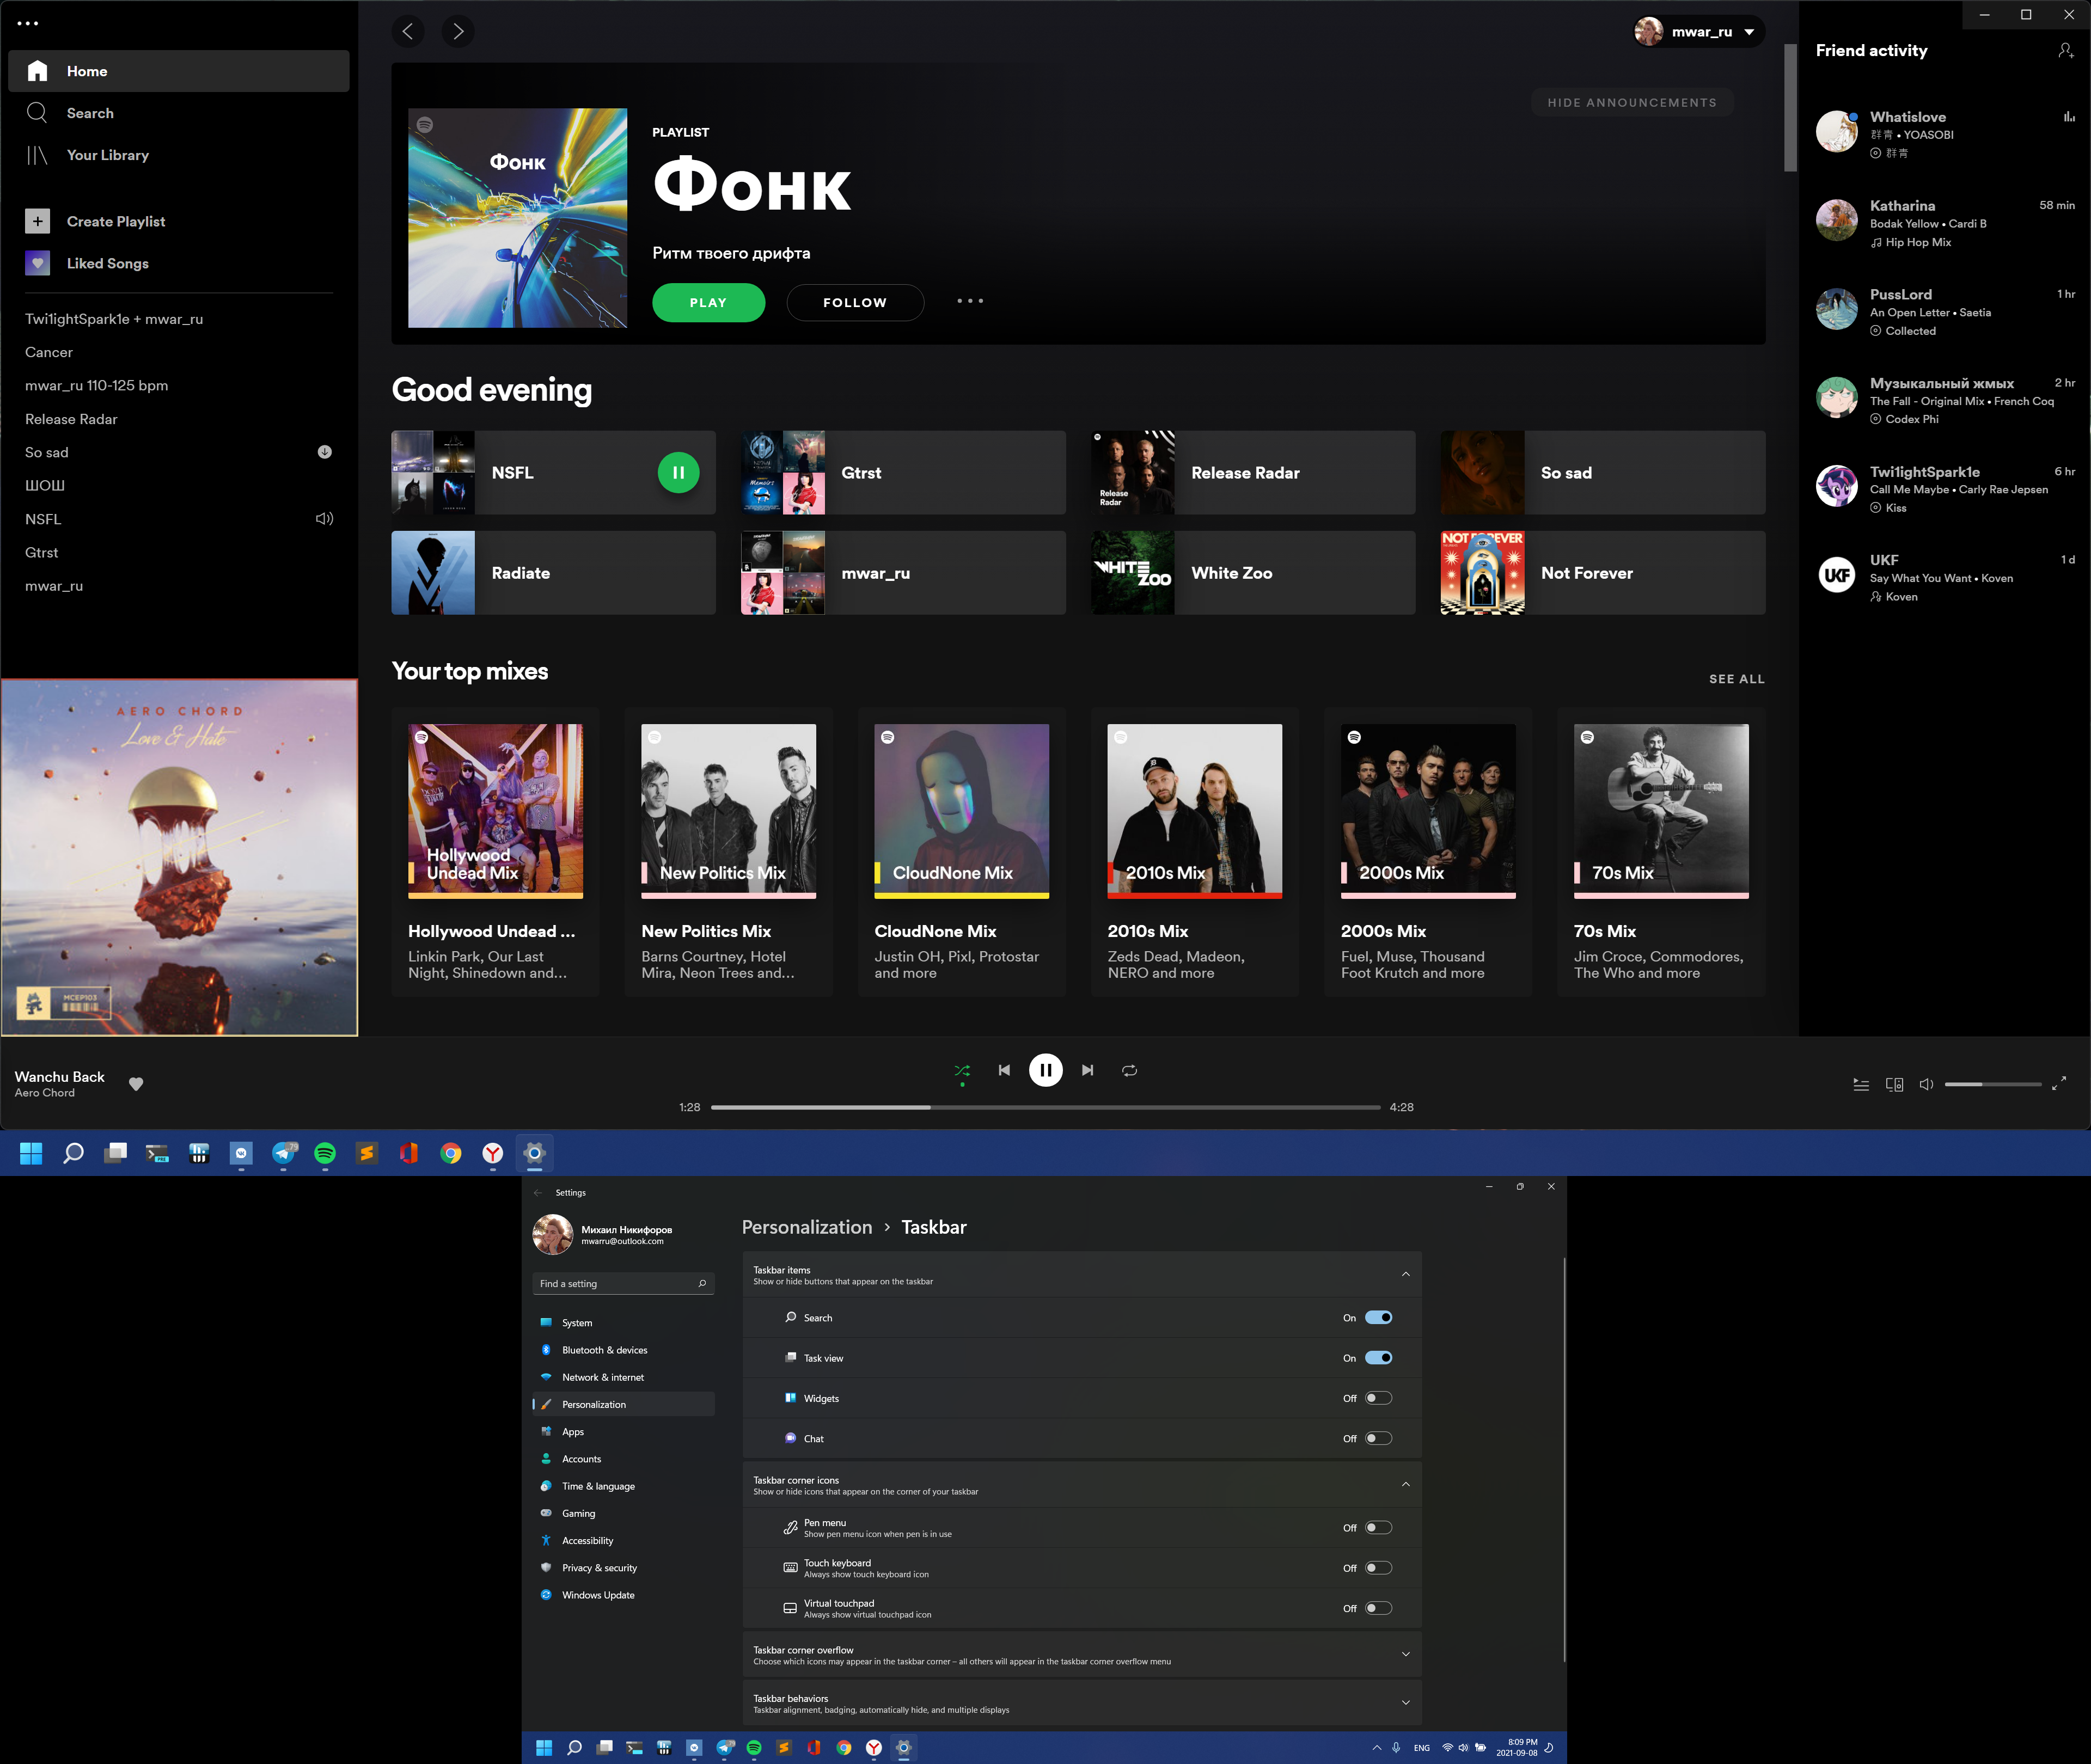Image resolution: width=2091 pixels, height=1764 pixels.
Task: Enable Virtual touchpad toggle
Action: tap(1378, 1608)
